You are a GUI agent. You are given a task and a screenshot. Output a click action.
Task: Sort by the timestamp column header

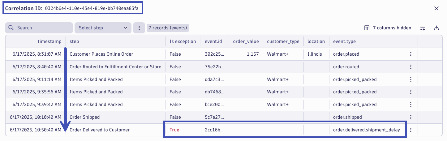click(x=49, y=41)
